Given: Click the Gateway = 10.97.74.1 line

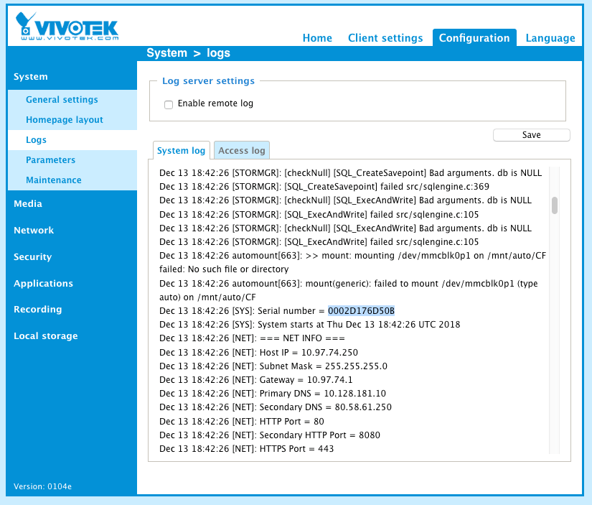Looking at the screenshot, I should (256, 379).
